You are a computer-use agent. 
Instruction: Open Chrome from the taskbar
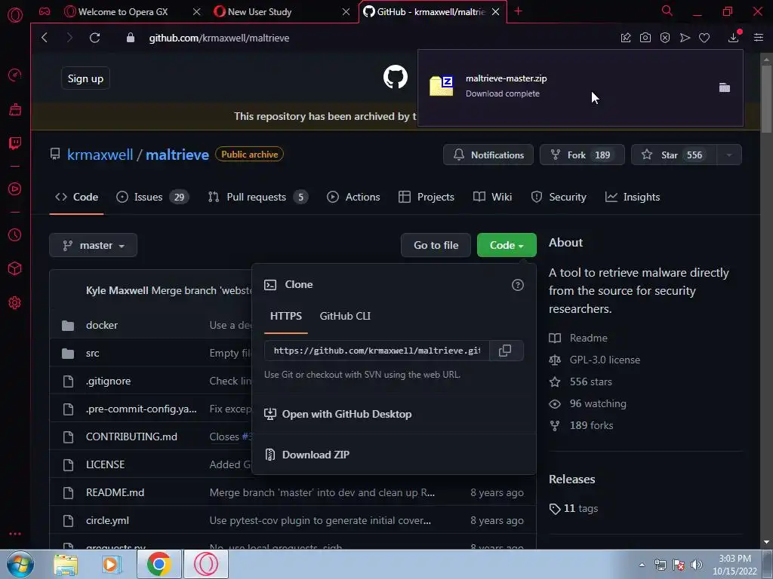(159, 564)
